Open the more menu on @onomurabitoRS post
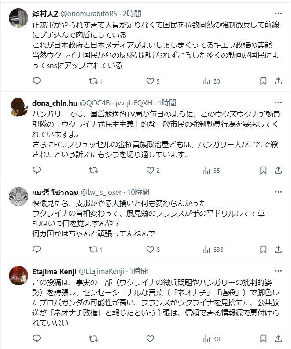The image size is (291, 349). coord(278,13)
